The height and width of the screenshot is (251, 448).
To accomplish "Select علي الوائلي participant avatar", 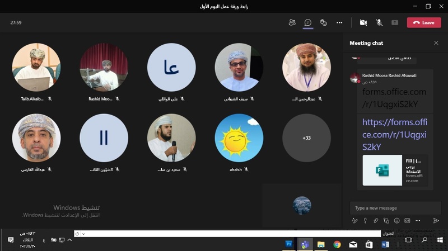I will [171, 67].
